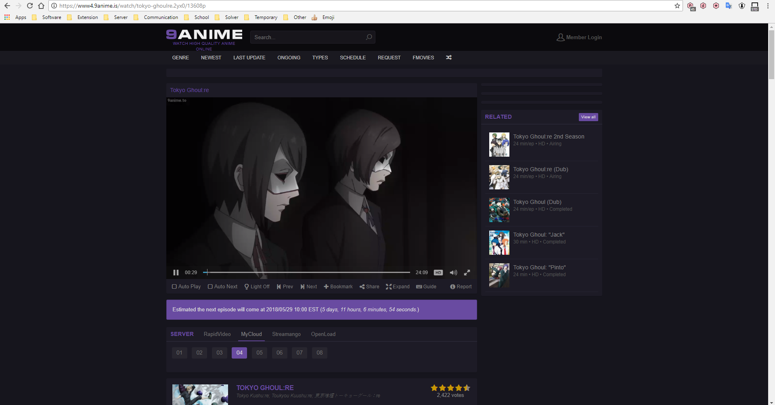
Task: Select episode 08
Action: click(320, 353)
